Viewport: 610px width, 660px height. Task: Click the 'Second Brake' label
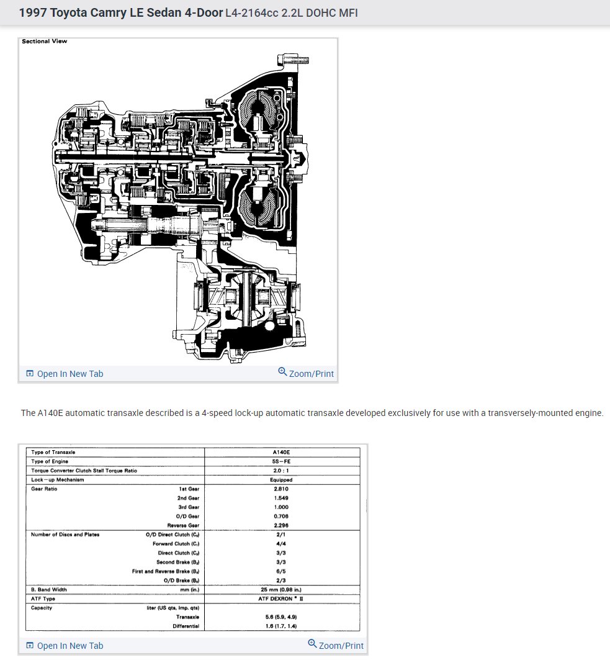[x=178, y=563]
